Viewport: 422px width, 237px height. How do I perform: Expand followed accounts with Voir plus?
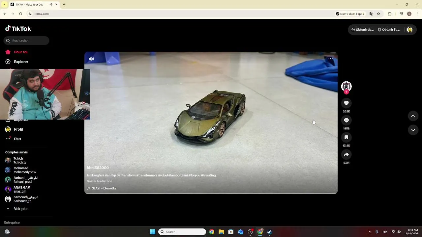pos(17,209)
